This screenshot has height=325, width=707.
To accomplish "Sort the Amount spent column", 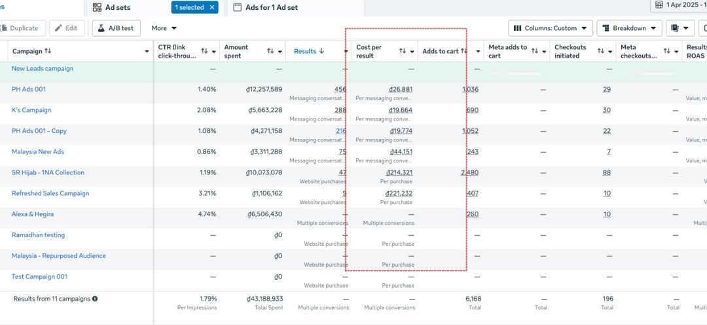I will 270,51.
